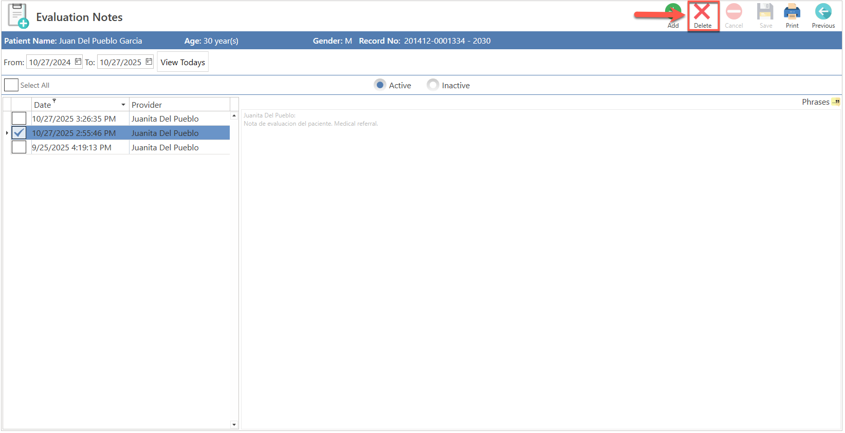Sort by the Date column header

tap(80, 105)
